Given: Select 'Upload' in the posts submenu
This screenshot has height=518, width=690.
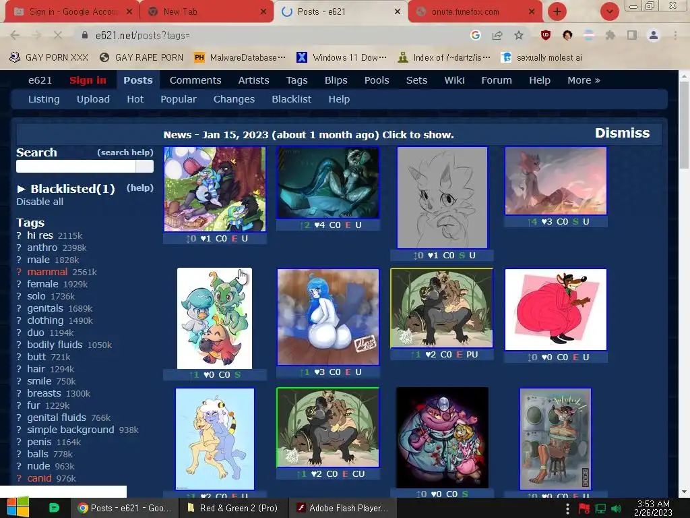Looking at the screenshot, I should coord(93,99).
